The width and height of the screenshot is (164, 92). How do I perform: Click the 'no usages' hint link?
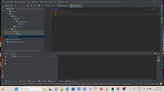(55, 9)
